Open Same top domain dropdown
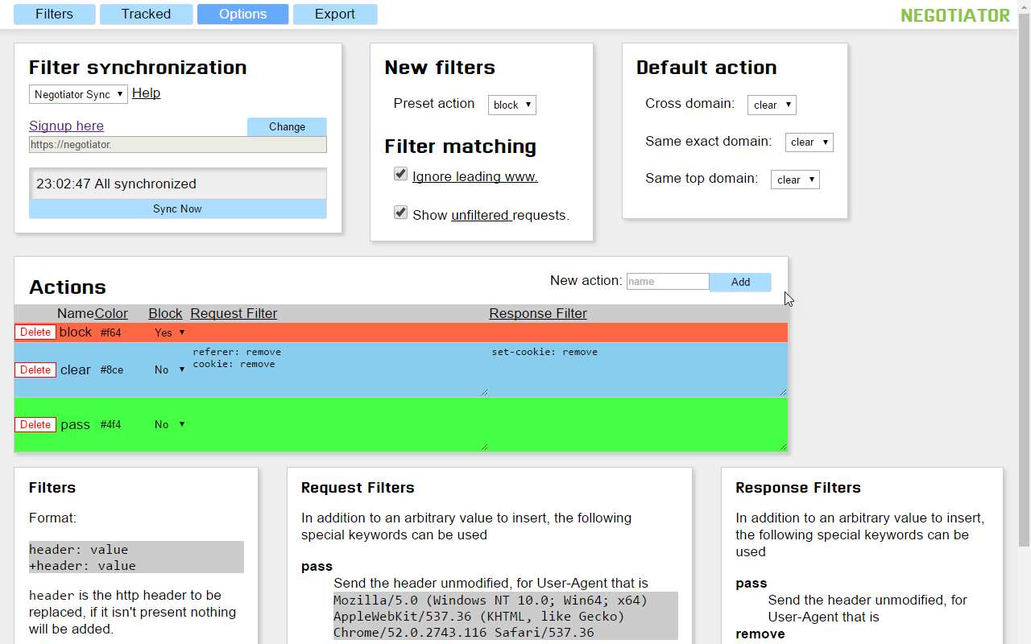 [795, 180]
